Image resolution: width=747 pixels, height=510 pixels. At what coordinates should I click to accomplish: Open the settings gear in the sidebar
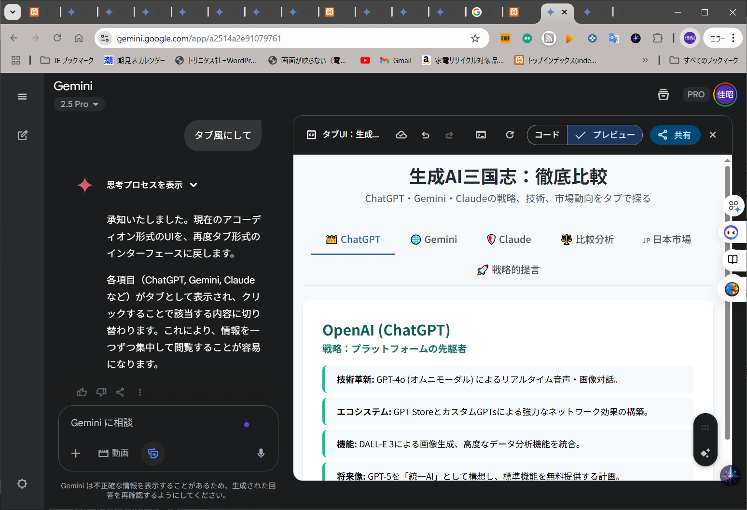pos(22,483)
